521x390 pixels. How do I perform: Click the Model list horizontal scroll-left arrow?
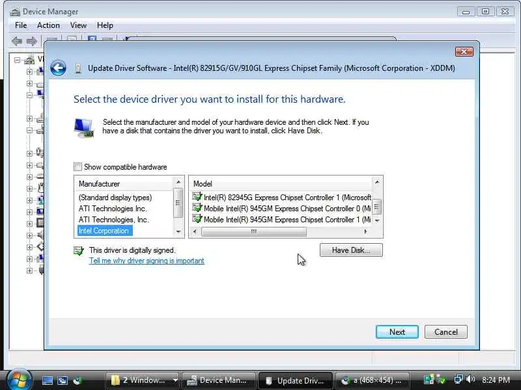click(x=195, y=231)
